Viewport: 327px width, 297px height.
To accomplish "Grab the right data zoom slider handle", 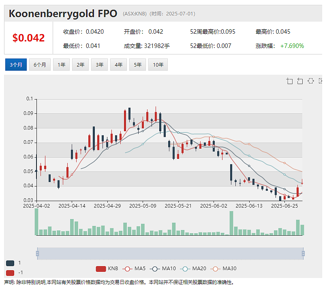I will 303,254.
